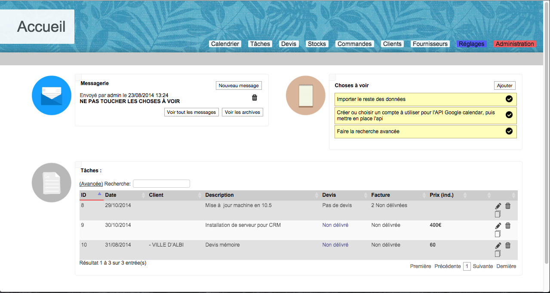The width and height of the screenshot is (550, 293).
Task: Focus the Recherche text field
Action: click(x=161, y=184)
